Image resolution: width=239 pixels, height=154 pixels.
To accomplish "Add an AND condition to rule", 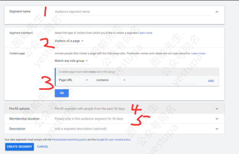I will tap(211, 81).
